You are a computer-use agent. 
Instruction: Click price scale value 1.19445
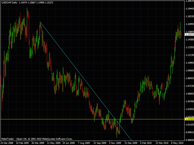(190, 9)
